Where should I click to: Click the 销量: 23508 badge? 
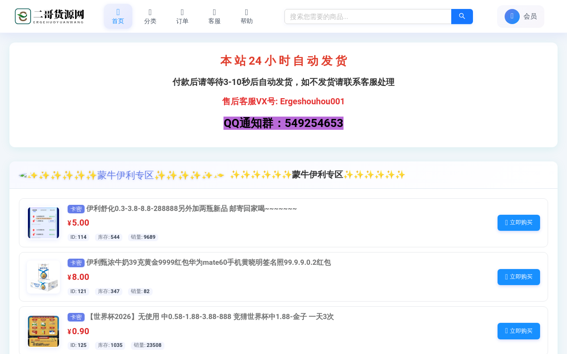coord(147,346)
